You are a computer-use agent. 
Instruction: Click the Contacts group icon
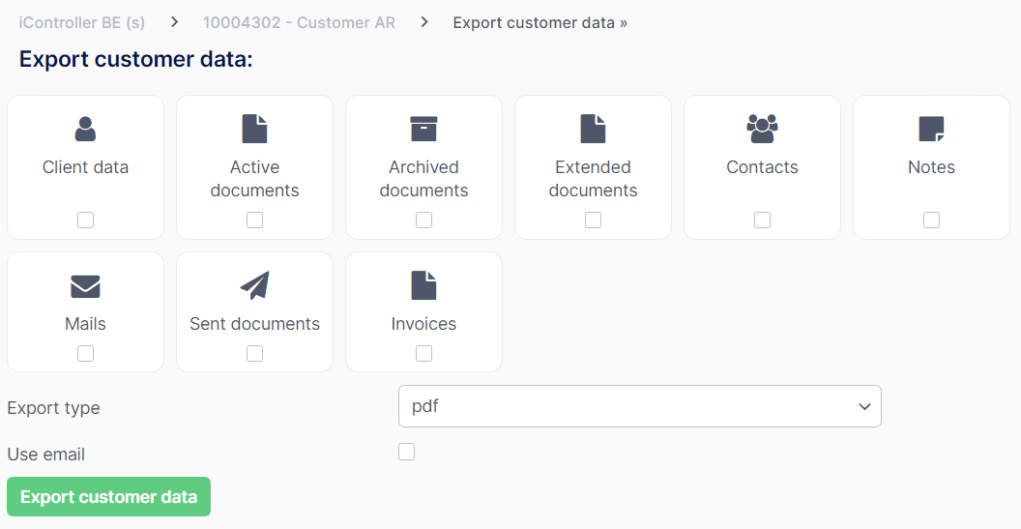[762, 129]
